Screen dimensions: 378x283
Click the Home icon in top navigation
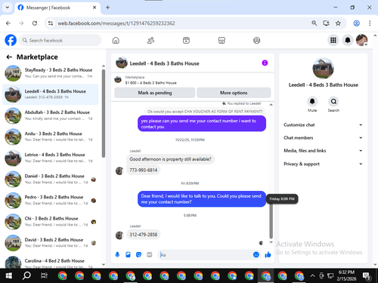(x=116, y=40)
